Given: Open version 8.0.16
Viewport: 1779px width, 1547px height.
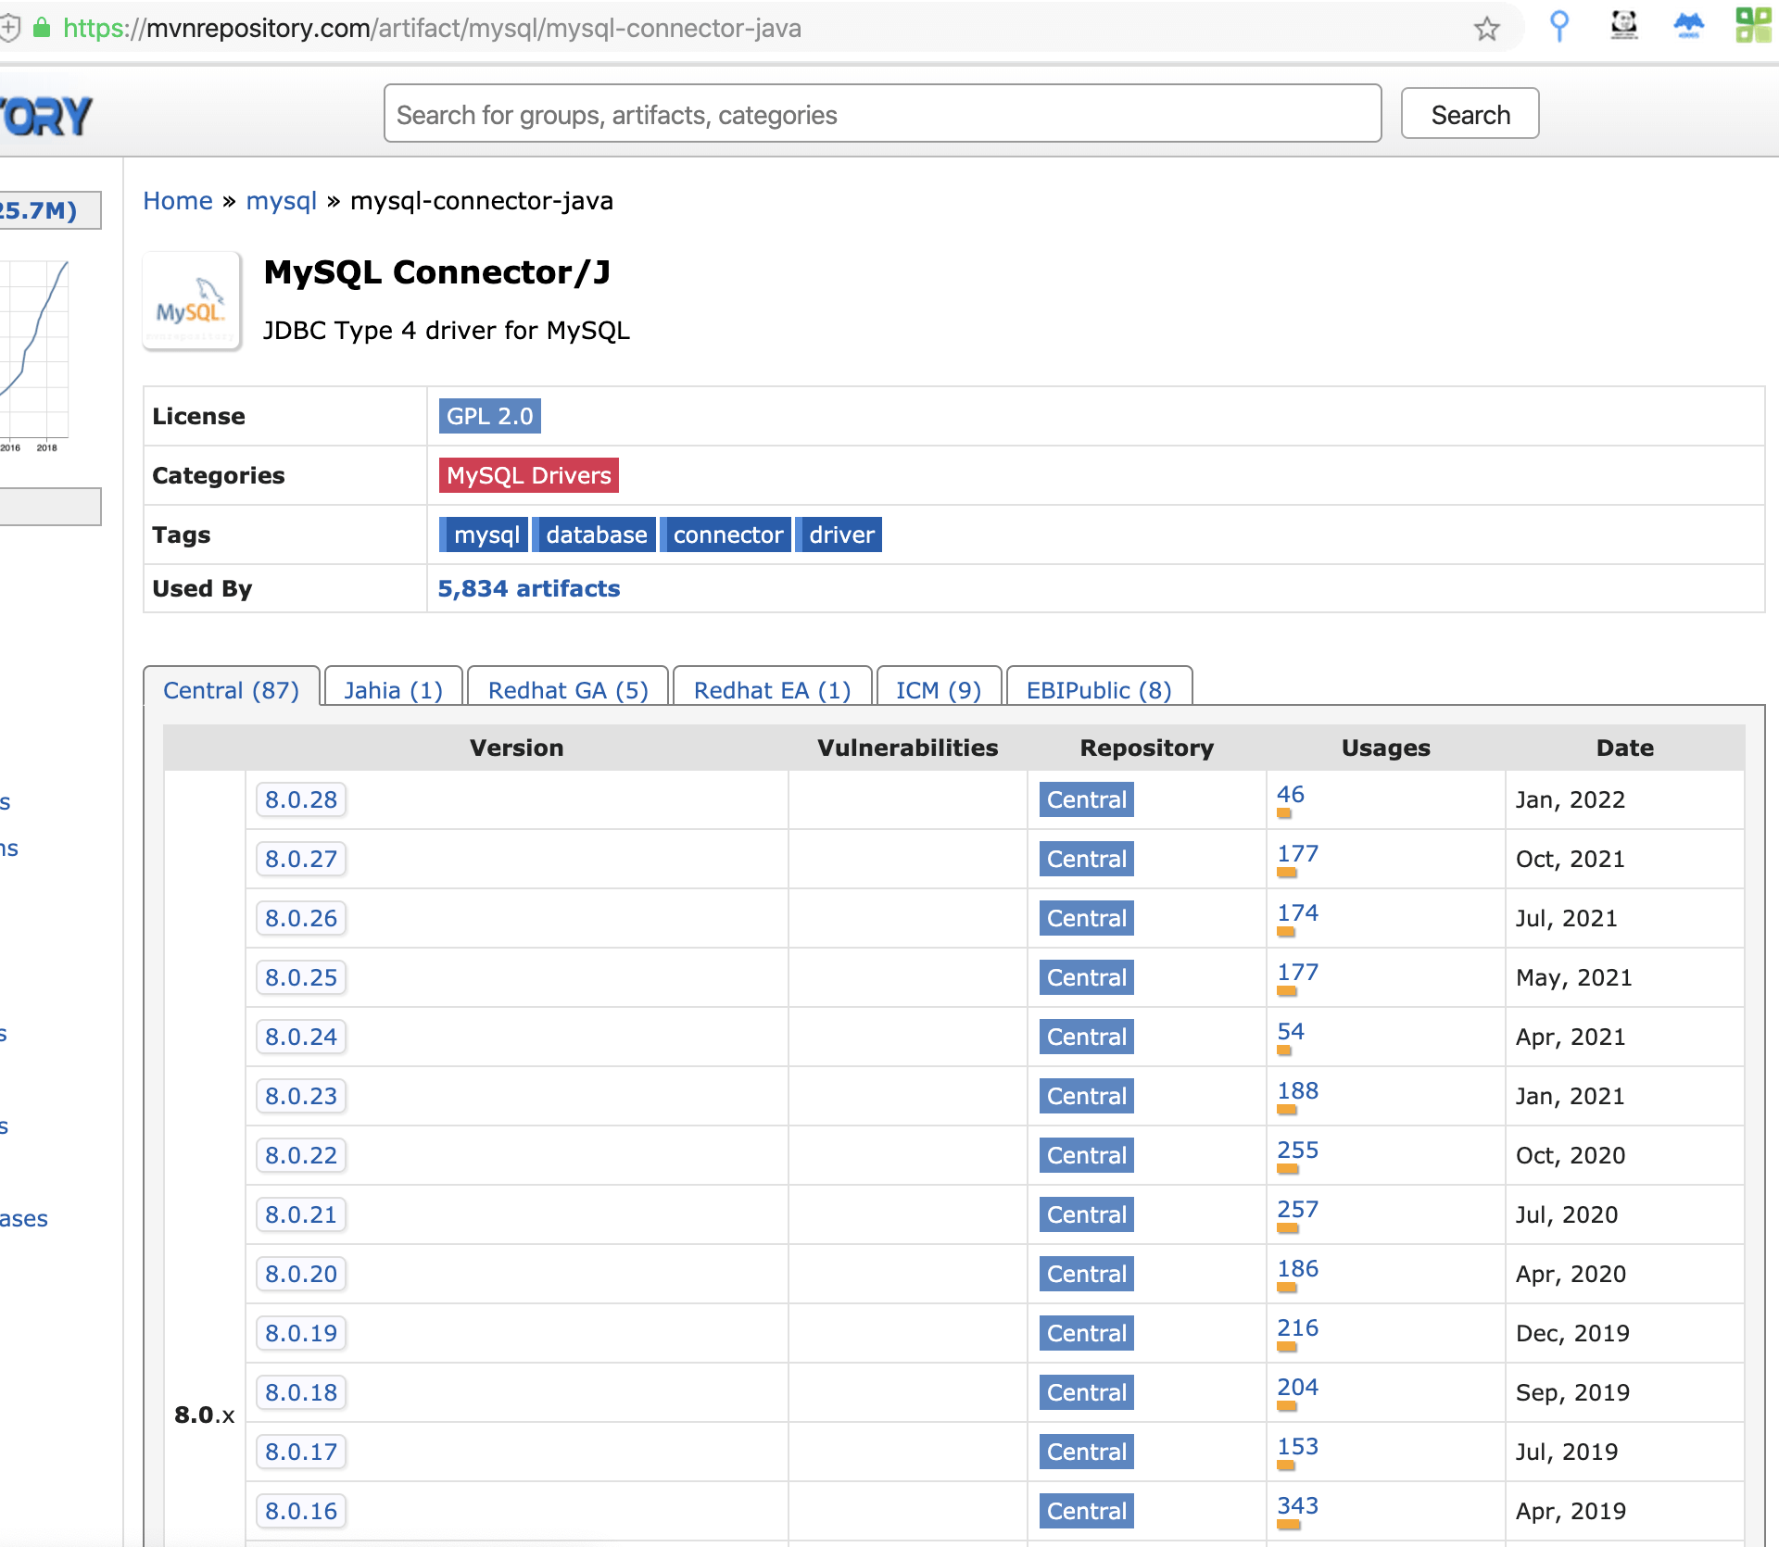Looking at the screenshot, I should (300, 1511).
